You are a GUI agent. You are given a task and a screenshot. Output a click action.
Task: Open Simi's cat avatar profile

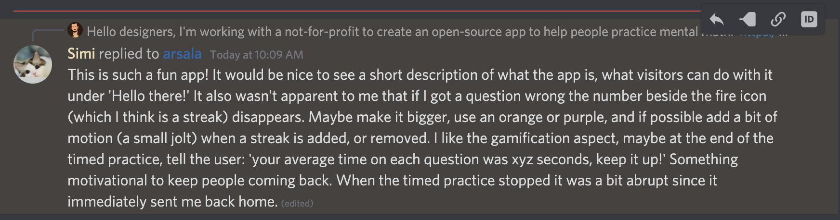pos(33,65)
